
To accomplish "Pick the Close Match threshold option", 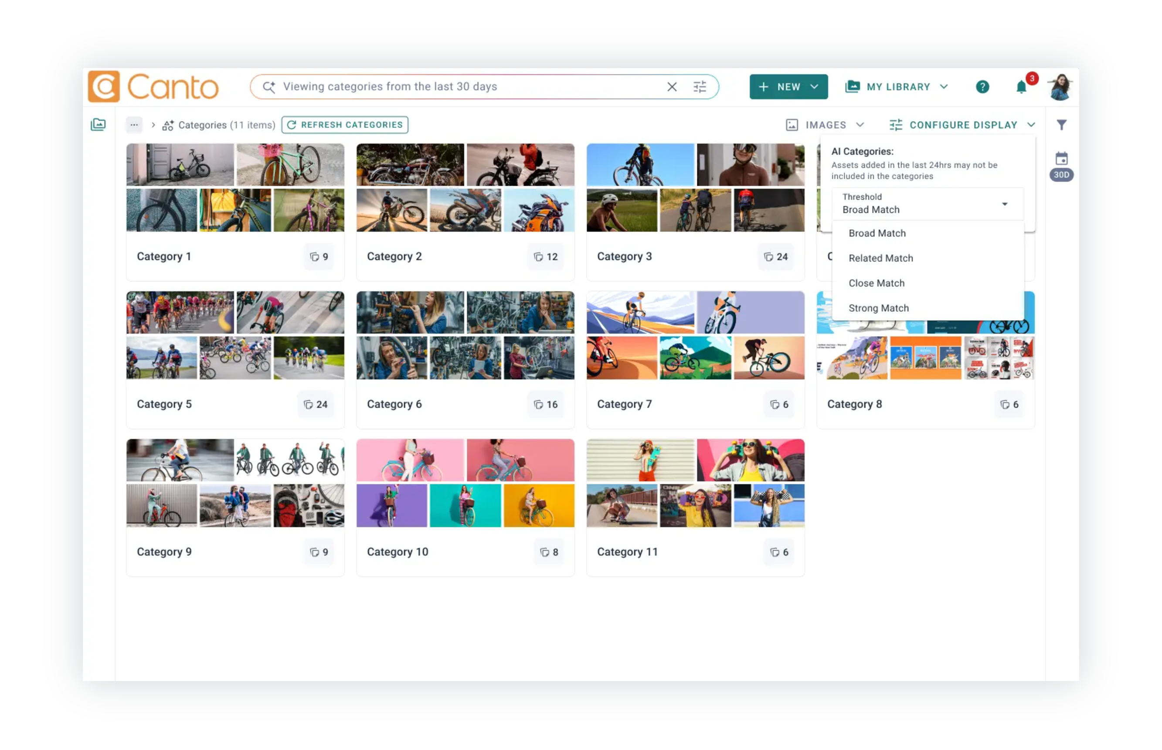I will click(x=876, y=283).
